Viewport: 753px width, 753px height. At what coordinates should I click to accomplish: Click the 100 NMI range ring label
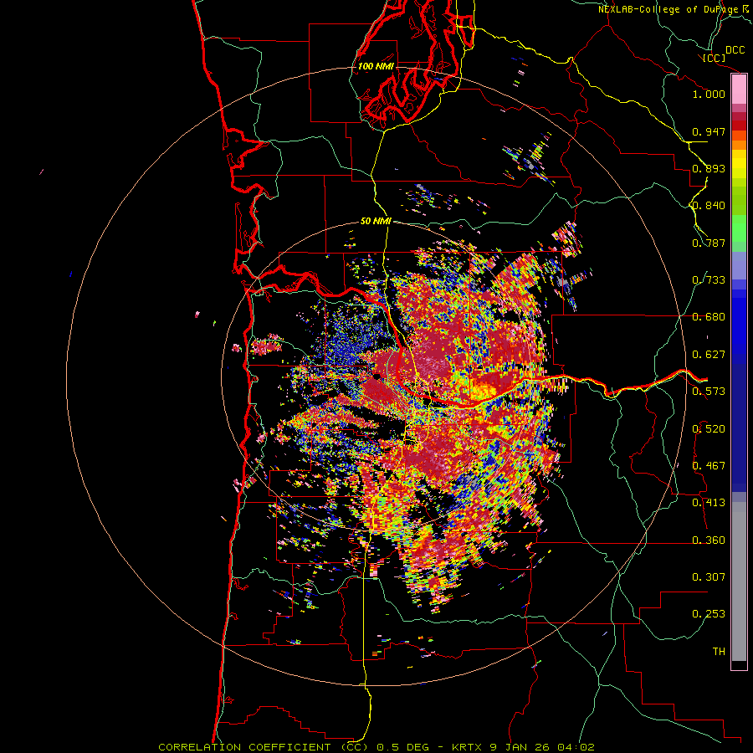point(376,66)
